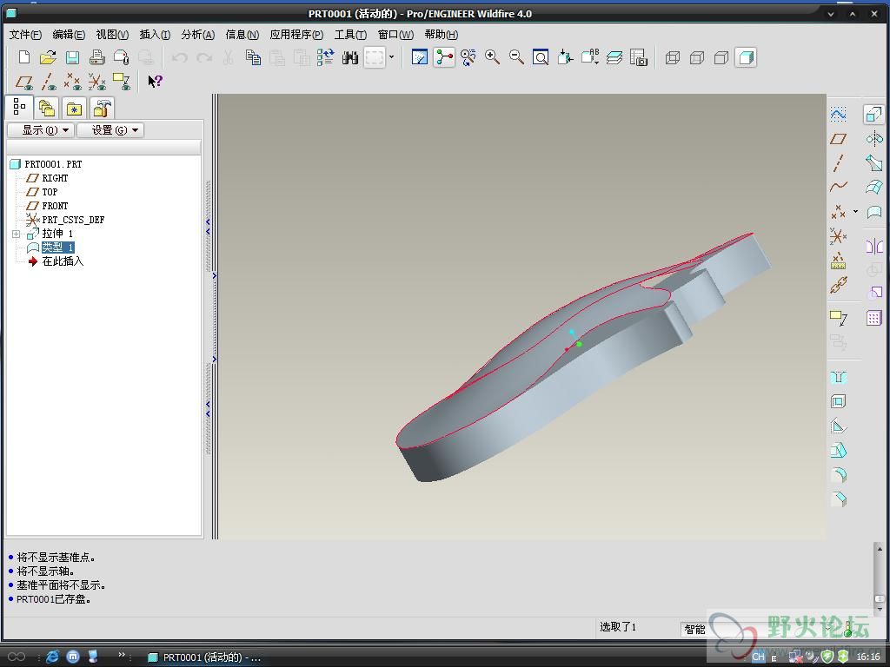Select the Datum Coordinate System tool in right toolbar
The width and height of the screenshot is (890, 667).
(x=839, y=235)
